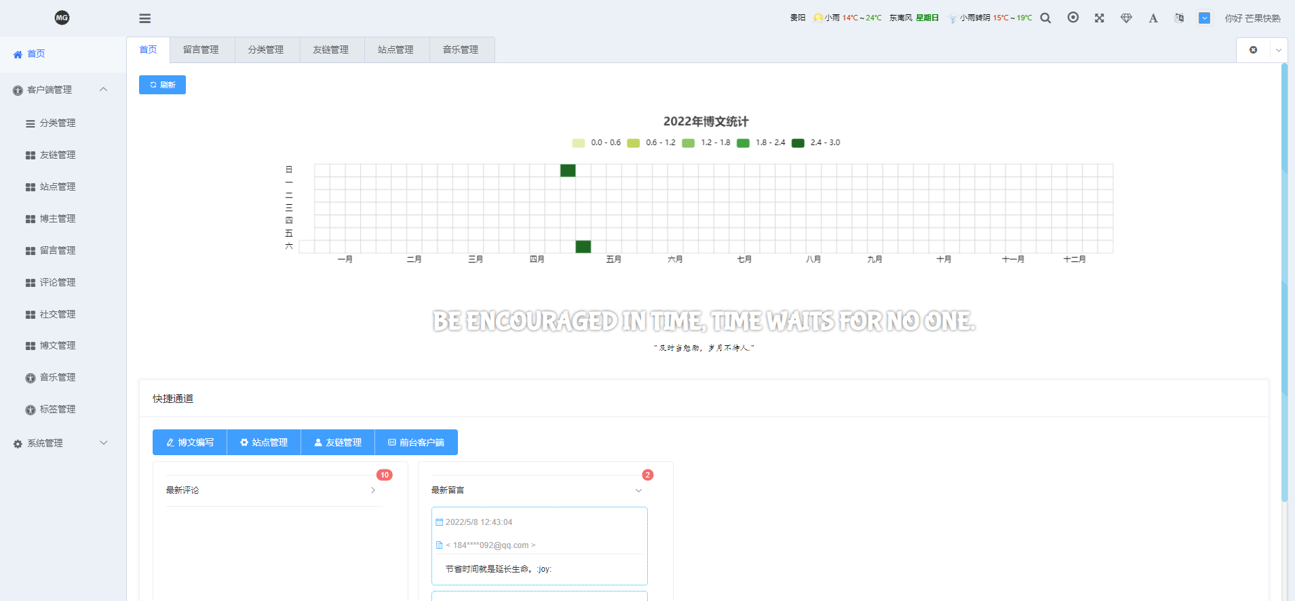1295x601 pixels.
Task: Switch to the 音乐管理 tab
Action: [x=461, y=50]
